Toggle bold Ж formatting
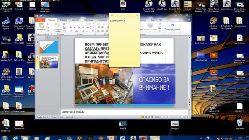 point(71,28)
